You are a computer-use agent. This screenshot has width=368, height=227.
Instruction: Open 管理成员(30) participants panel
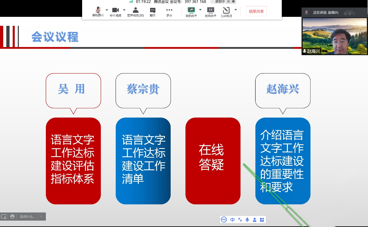[x=135, y=12]
